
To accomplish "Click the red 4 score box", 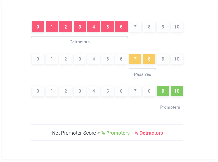I will coord(94,27).
